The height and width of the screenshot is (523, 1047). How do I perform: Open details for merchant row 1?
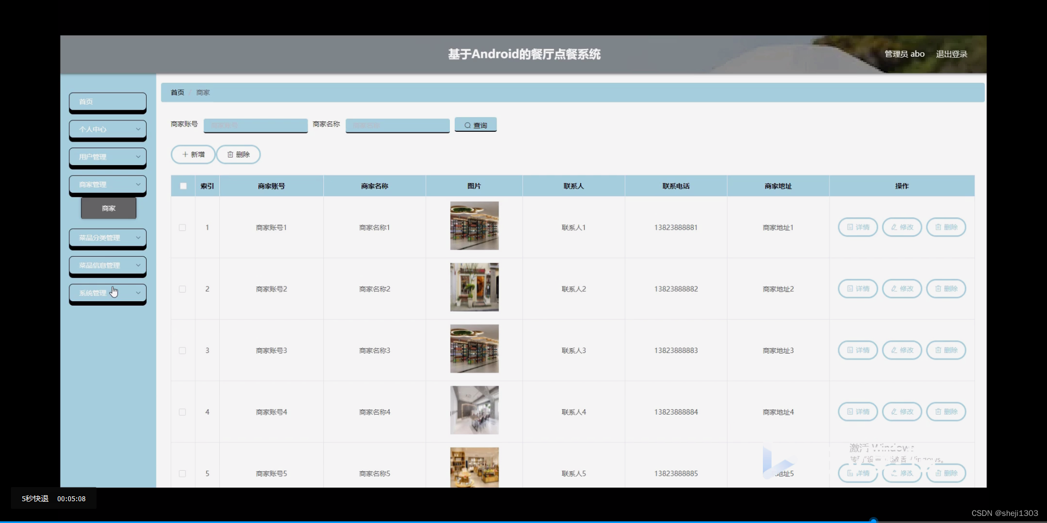[858, 227]
